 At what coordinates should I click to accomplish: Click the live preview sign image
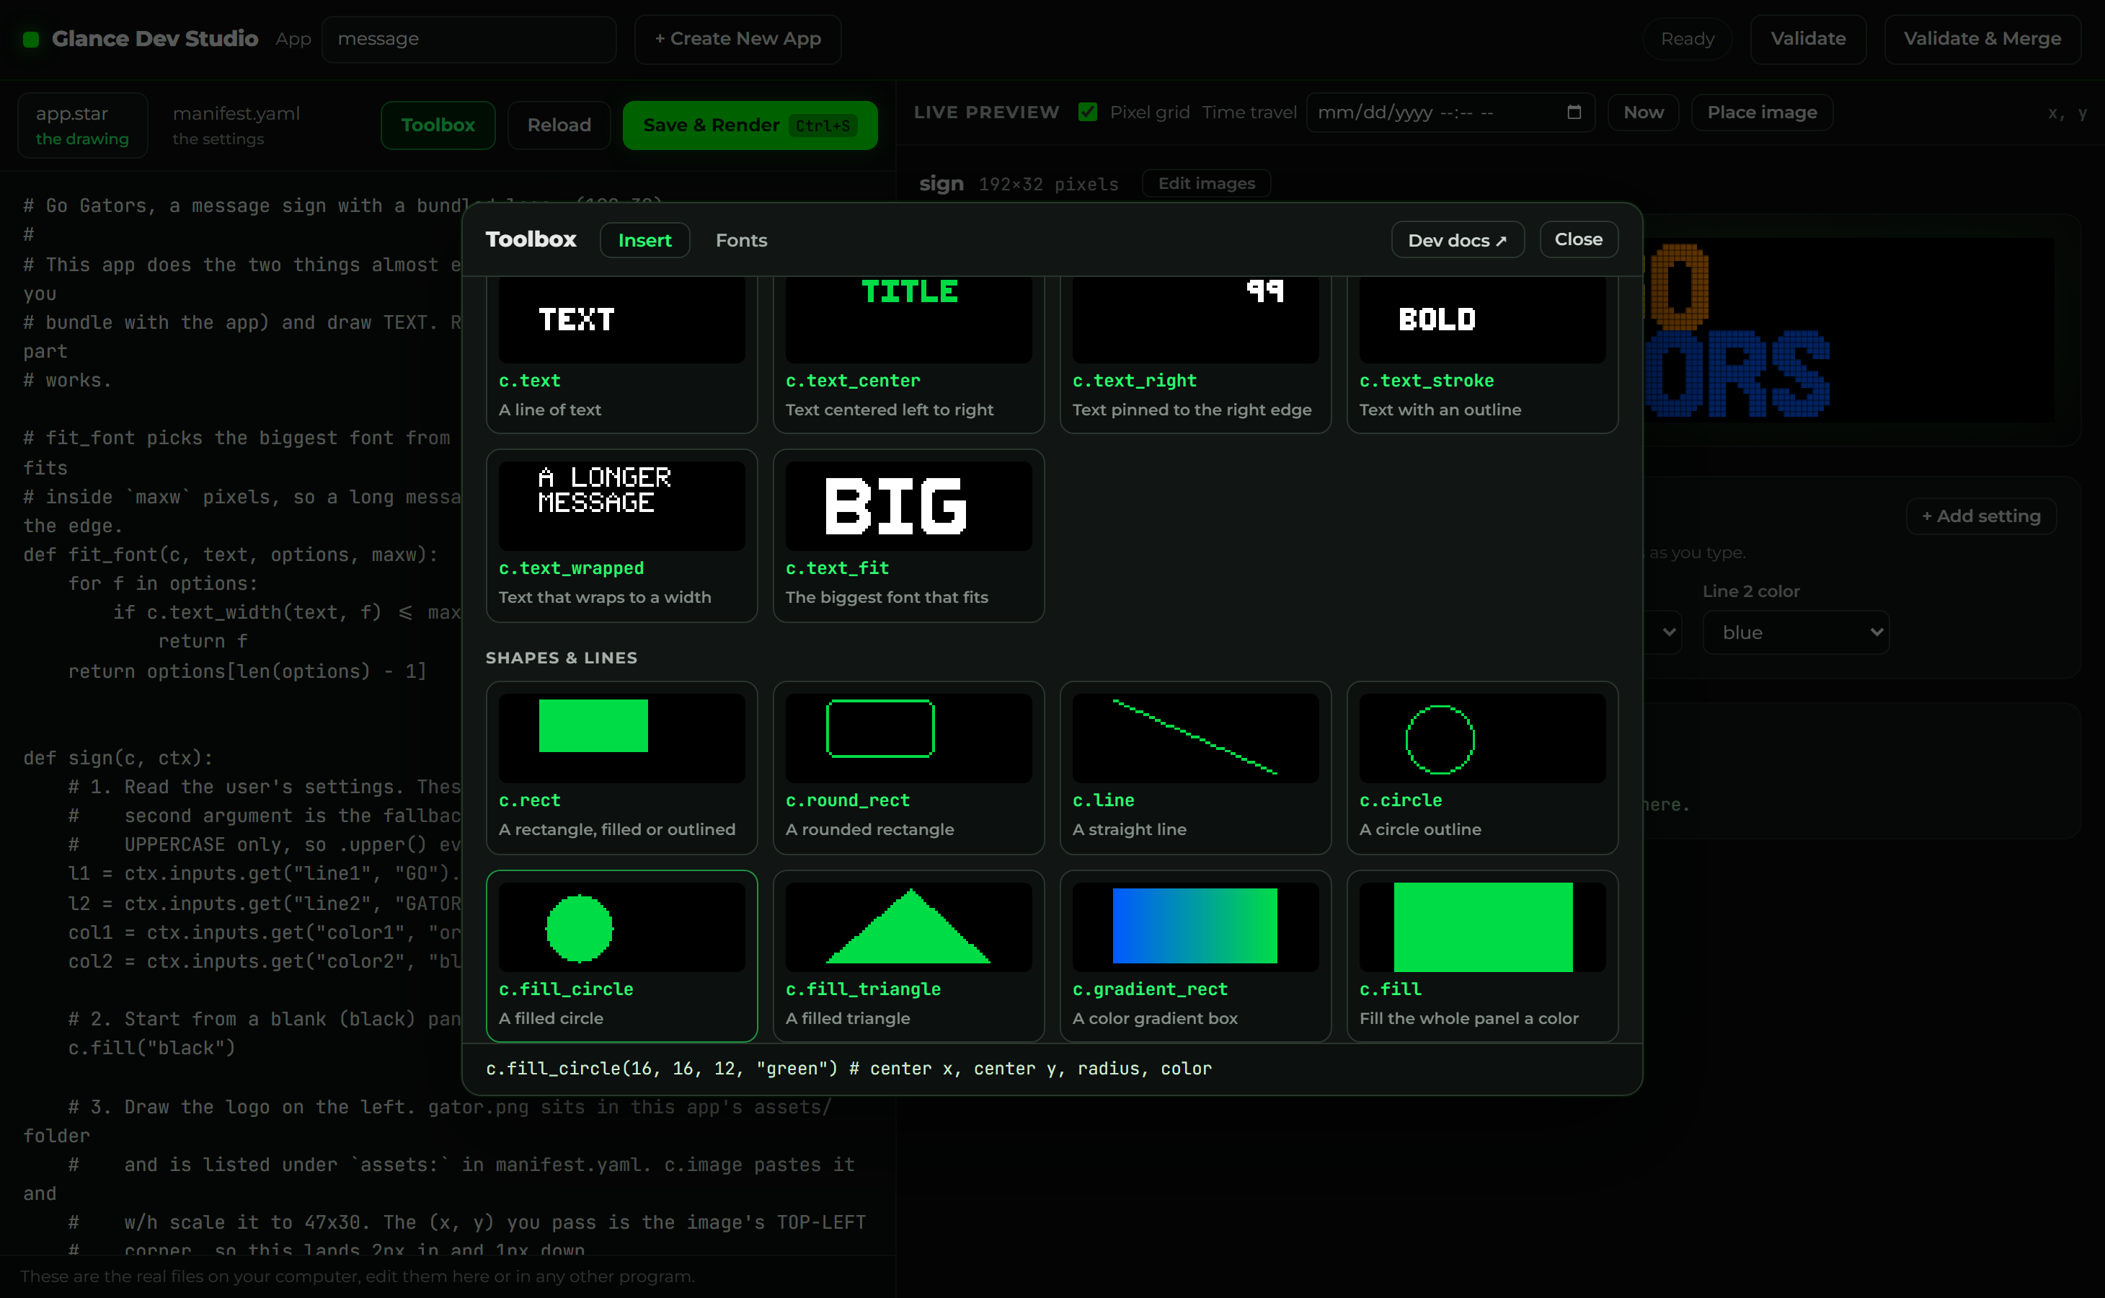[1849, 330]
